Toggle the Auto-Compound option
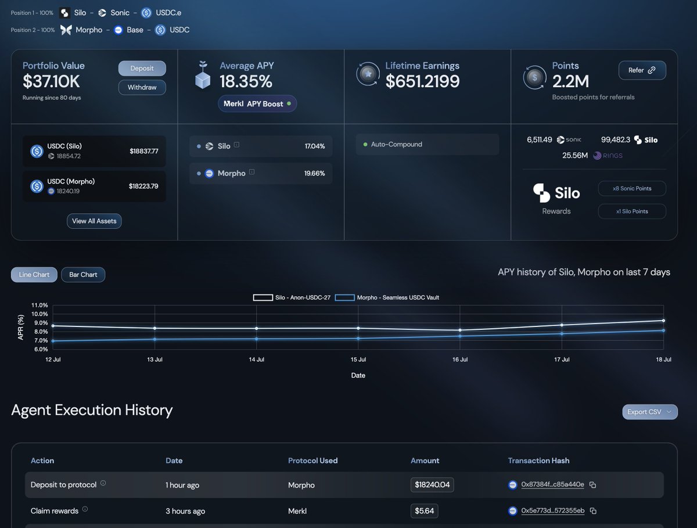Viewport: 697px width, 528px height. click(x=427, y=144)
